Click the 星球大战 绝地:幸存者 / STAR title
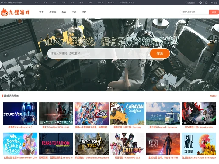219x164 pixels. pyautogui.click(x=163, y=158)
